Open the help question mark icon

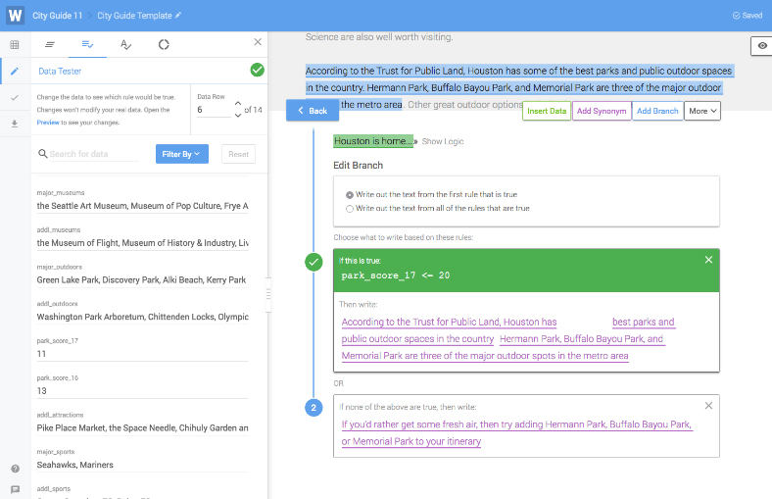(15, 469)
